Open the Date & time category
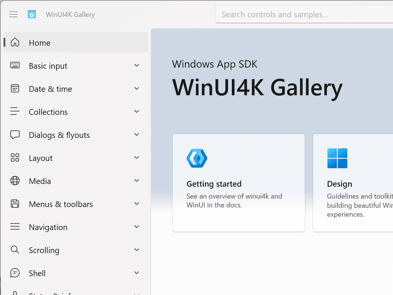393x295 pixels. [x=76, y=89]
